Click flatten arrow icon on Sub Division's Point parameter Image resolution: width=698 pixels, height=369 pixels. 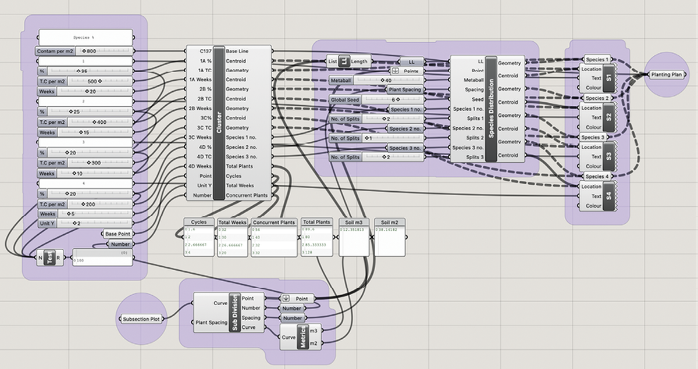click(286, 299)
